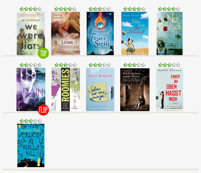Click the green TOP badge
Screen dimensions: 201x173
(43, 53)
